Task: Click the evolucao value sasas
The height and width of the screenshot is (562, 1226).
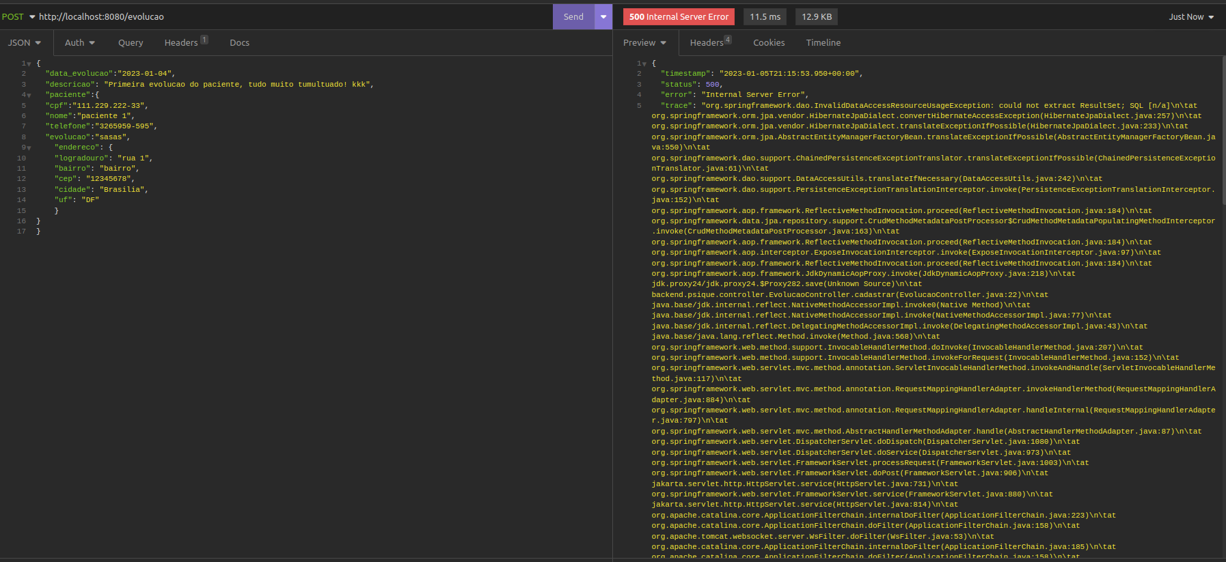Action: tap(110, 137)
